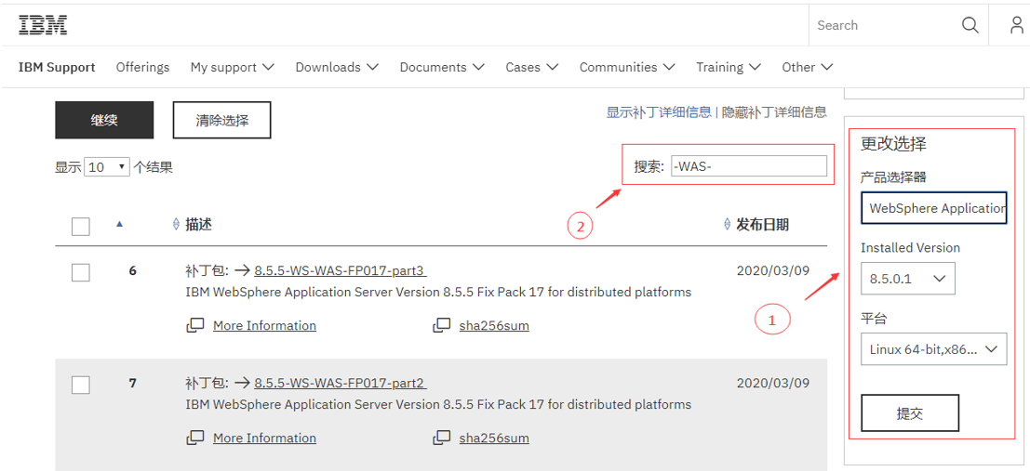Open sha256sum link for FP017-part2

coord(494,438)
